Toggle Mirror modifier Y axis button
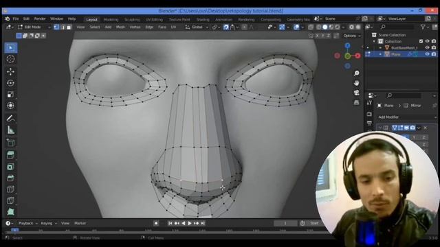The height and width of the screenshot is (247, 440). click(x=414, y=137)
